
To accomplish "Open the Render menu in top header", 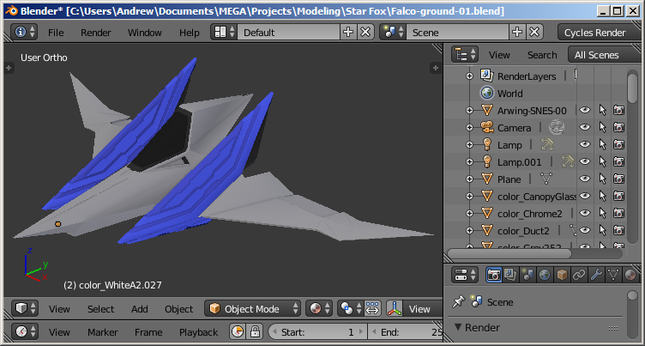I will pos(95,33).
